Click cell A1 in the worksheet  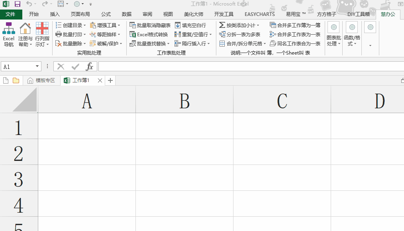[x=87, y=126]
